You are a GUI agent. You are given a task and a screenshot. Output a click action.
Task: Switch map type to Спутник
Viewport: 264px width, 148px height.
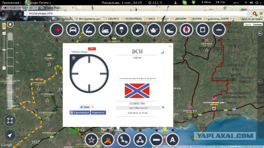pyautogui.click(x=257, y=25)
